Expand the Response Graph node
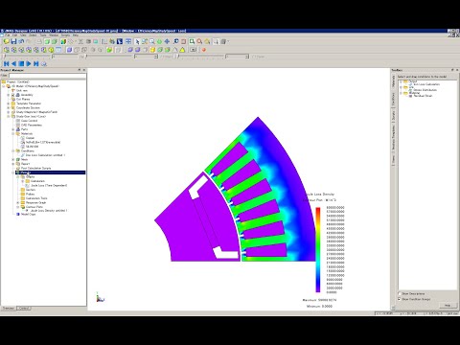The height and width of the screenshot is (345, 460). click(x=18, y=202)
